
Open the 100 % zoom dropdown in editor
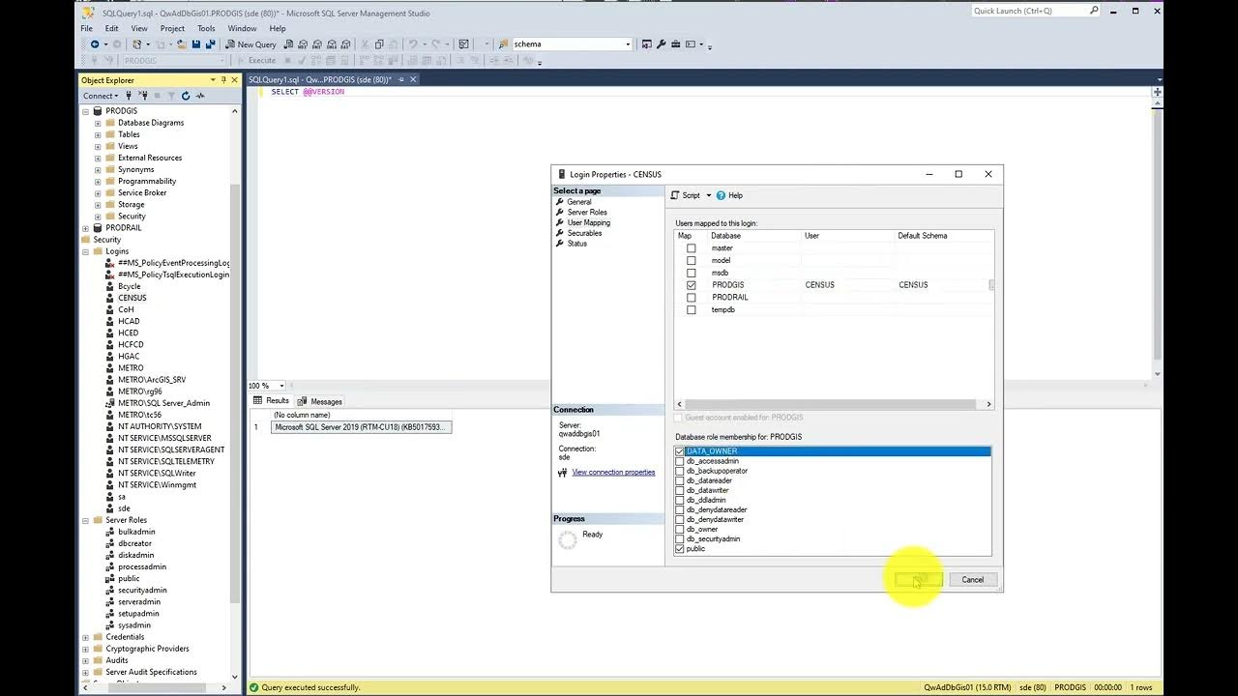pyautogui.click(x=281, y=386)
